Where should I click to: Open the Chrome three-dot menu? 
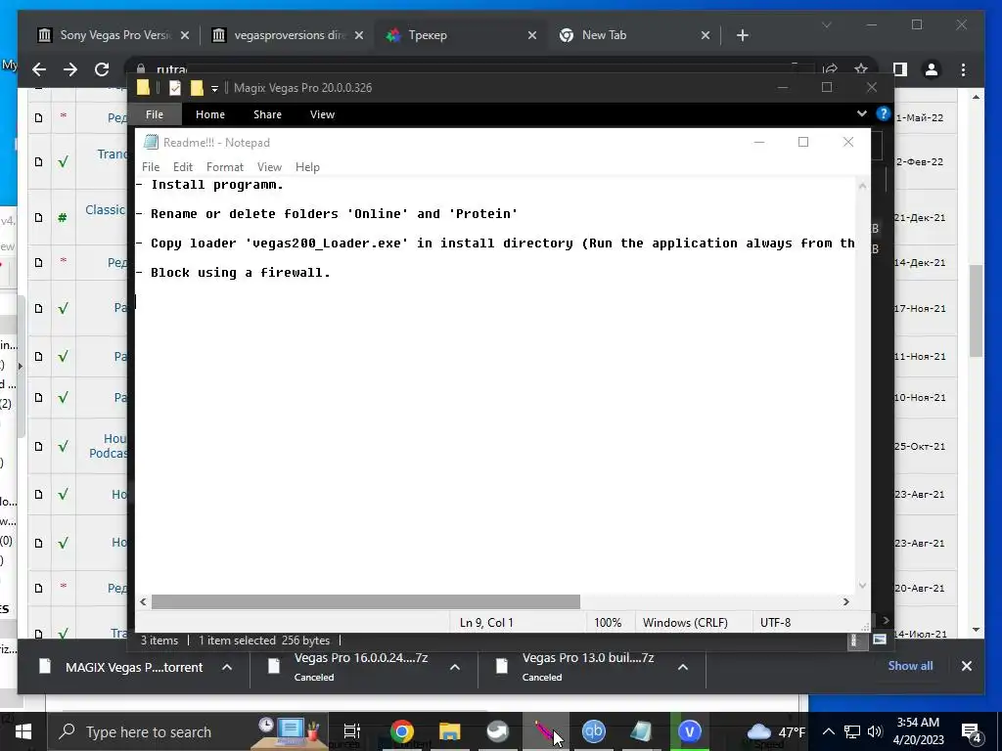click(x=963, y=69)
